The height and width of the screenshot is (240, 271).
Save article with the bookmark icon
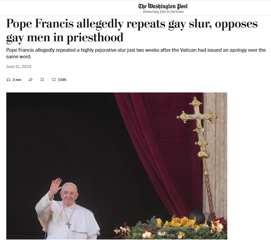pyautogui.click(x=42, y=80)
